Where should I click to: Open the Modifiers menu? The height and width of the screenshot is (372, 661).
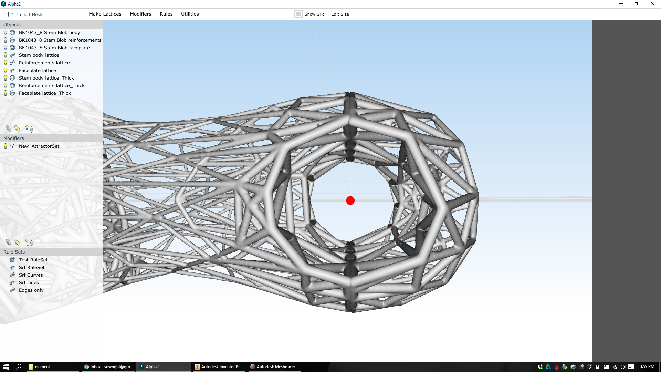pyautogui.click(x=140, y=14)
